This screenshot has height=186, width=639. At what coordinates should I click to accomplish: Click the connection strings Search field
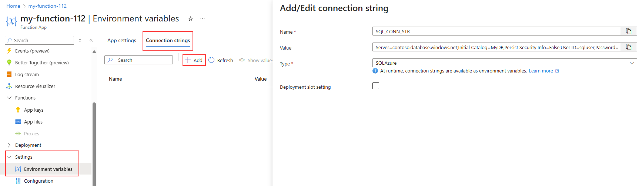pyautogui.click(x=139, y=60)
